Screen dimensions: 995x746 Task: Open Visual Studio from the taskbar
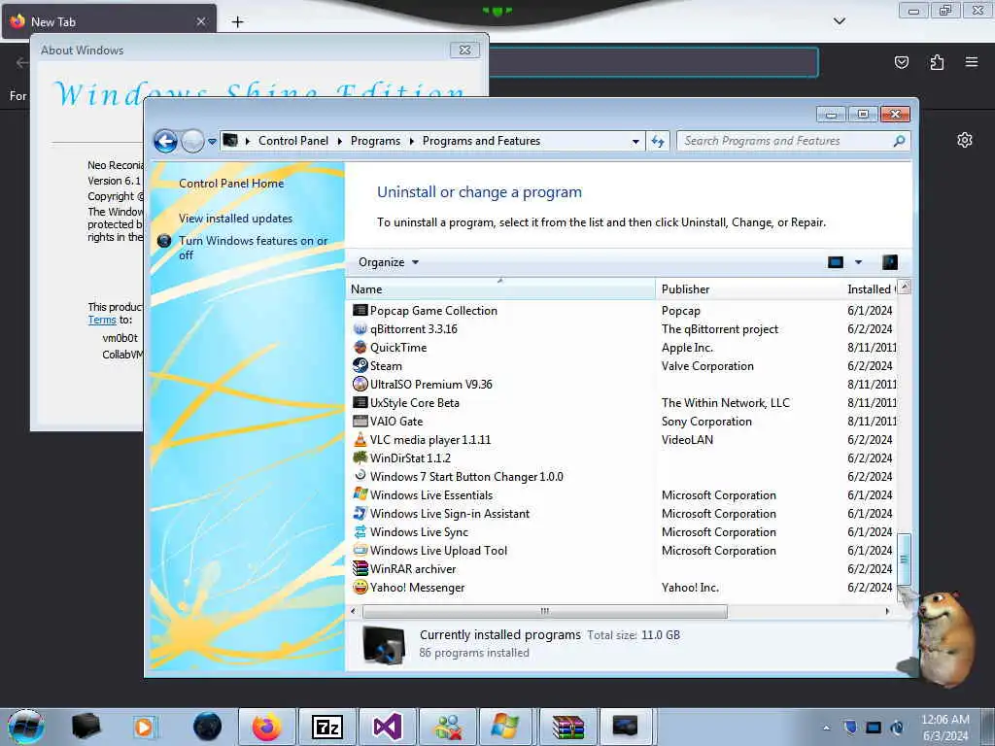pos(387,727)
